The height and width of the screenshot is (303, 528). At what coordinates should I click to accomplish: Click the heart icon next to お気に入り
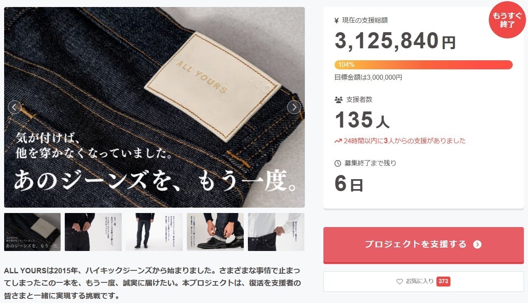coord(399,282)
